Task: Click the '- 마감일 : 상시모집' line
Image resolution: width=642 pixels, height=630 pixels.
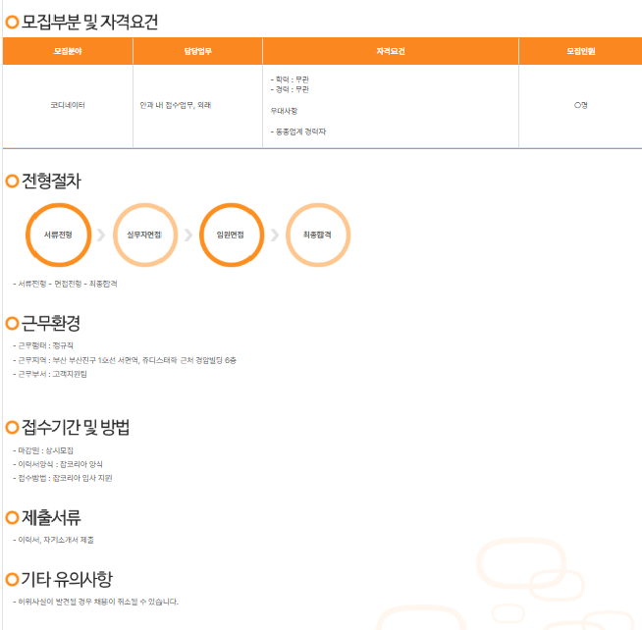Action: (x=43, y=450)
